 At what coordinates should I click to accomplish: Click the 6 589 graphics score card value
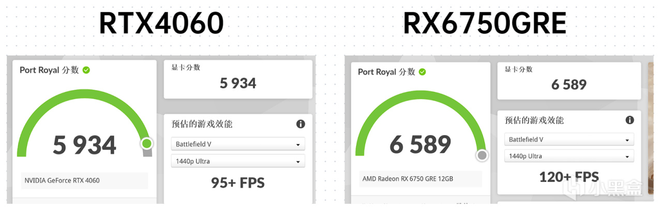[569, 85]
